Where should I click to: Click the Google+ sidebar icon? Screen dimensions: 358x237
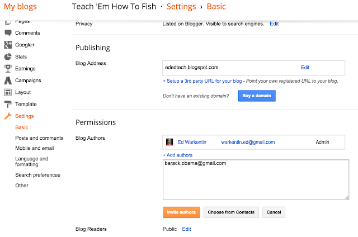[x=8, y=45]
